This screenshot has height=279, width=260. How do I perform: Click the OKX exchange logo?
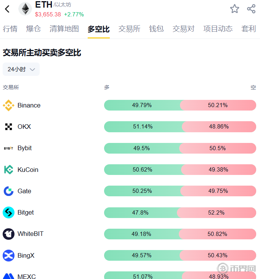(x=8, y=127)
